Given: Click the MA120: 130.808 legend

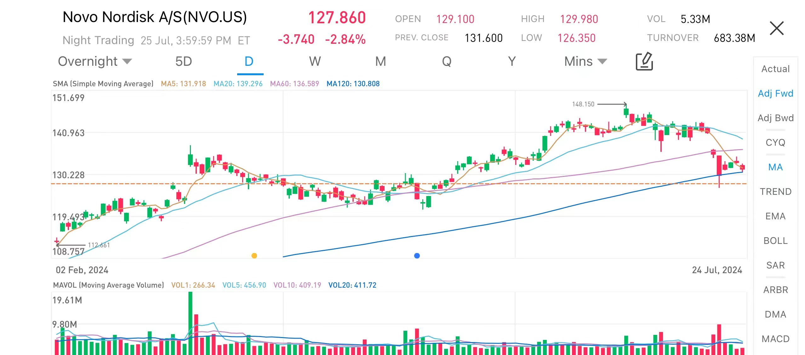Looking at the screenshot, I should point(353,84).
